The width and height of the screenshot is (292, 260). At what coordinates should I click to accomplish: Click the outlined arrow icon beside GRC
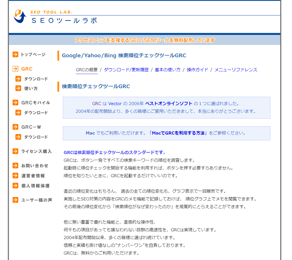pyautogui.click(x=15, y=69)
